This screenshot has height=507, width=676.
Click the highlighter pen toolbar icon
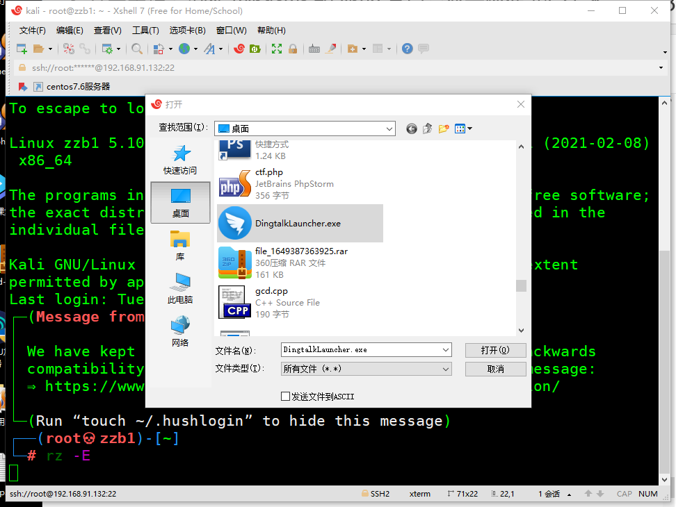tap(330, 49)
